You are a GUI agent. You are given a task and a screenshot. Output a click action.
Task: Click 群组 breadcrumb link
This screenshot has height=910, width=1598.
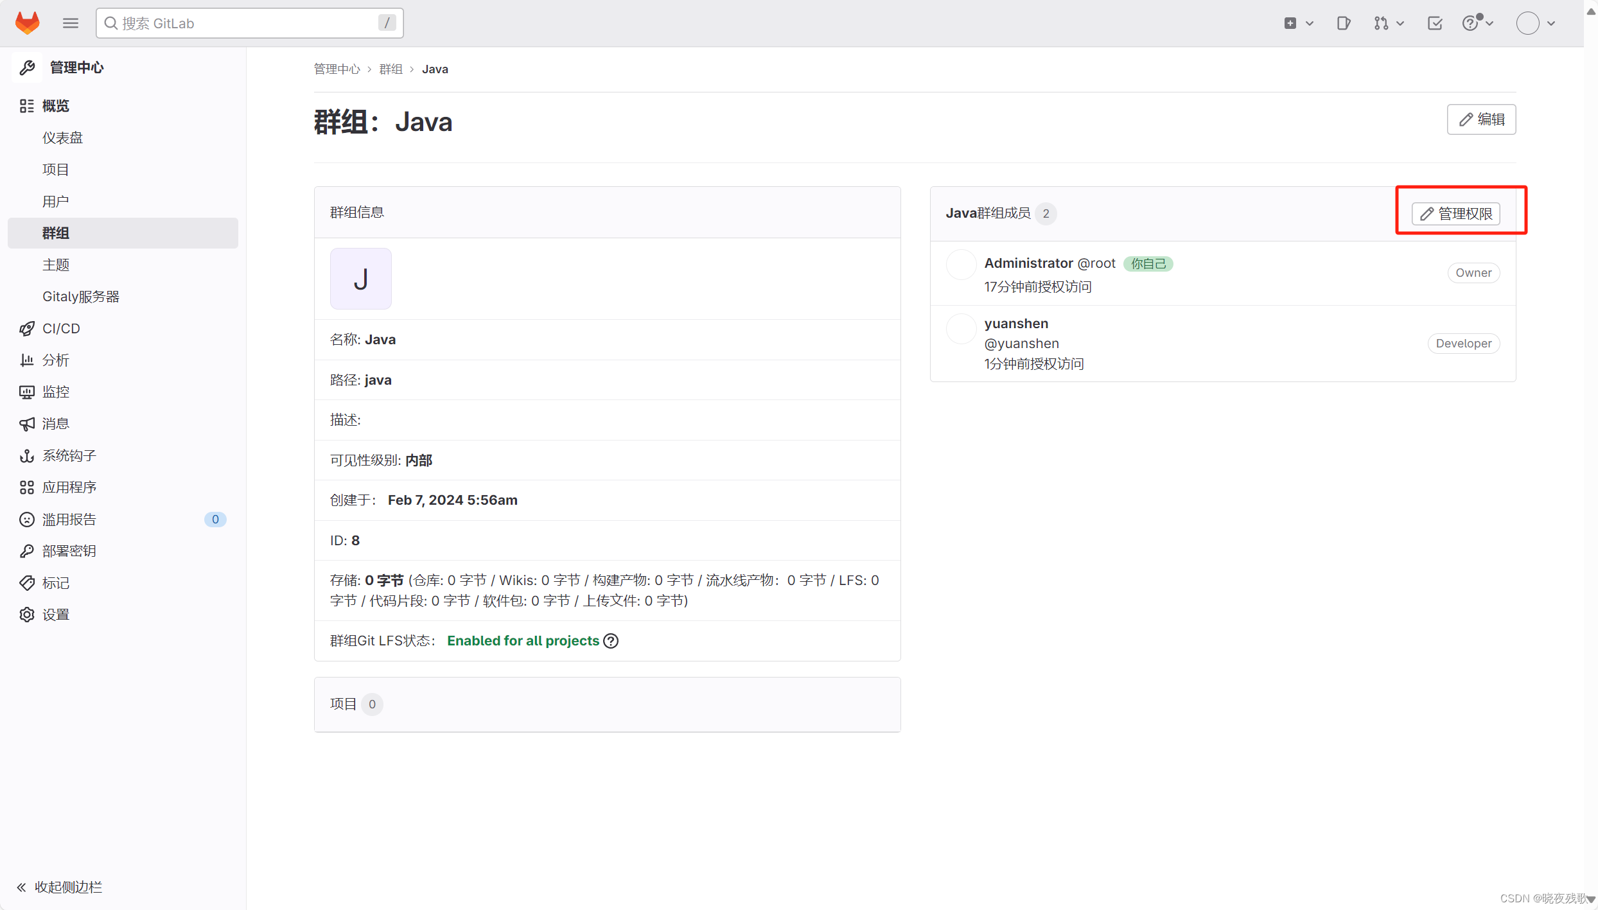[x=391, y=69]
